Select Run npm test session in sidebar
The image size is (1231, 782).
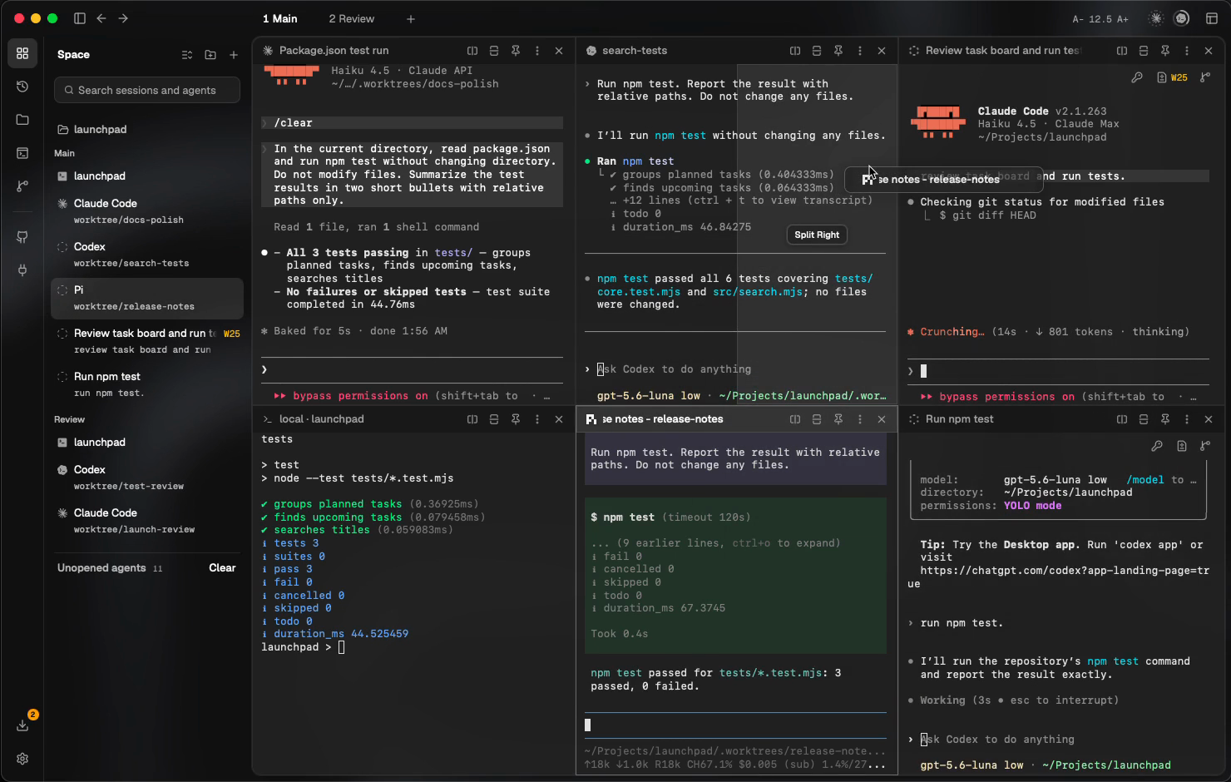pos(147,384)
